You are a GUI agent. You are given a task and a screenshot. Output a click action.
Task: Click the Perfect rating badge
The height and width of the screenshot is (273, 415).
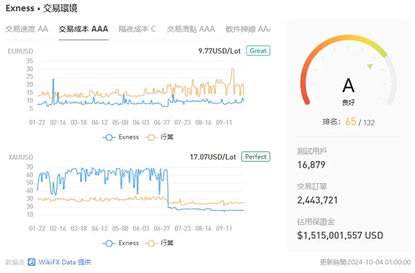point(256,157)
